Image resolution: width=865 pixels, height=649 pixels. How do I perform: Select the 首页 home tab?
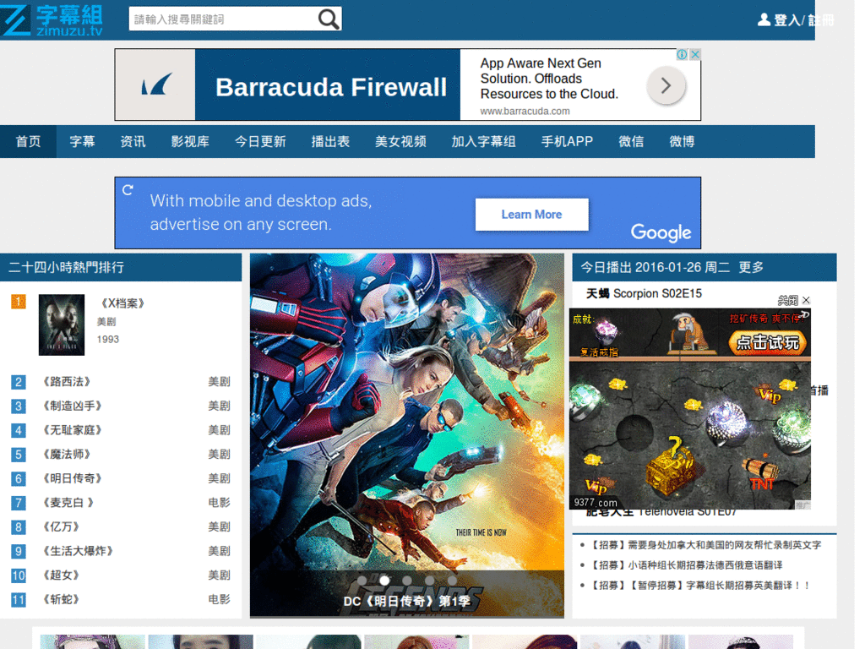coord(28,142)
